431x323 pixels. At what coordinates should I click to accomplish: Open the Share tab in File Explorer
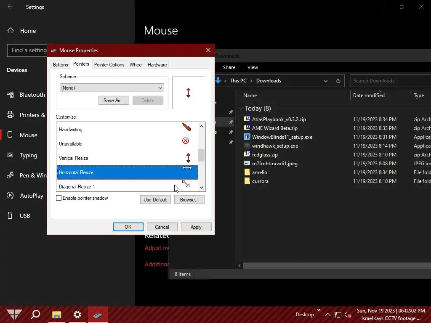tap(229, 67)
